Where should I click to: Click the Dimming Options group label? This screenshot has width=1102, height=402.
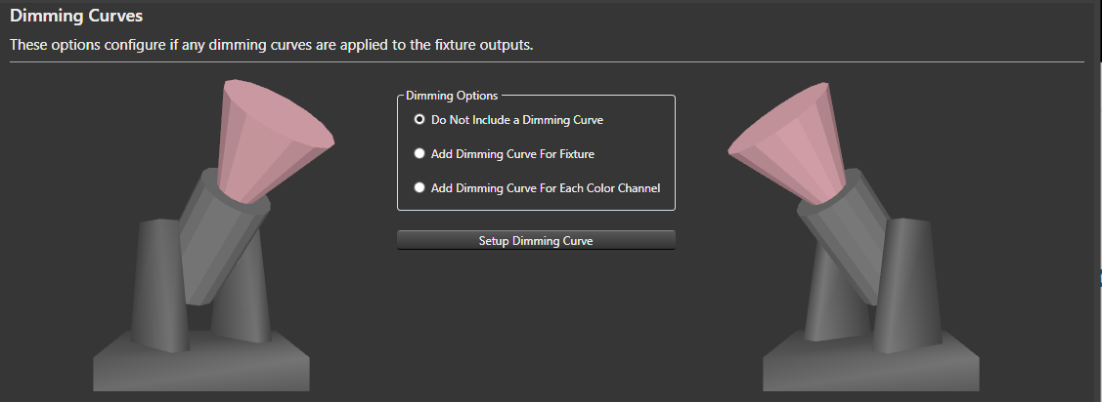[452, 96]
